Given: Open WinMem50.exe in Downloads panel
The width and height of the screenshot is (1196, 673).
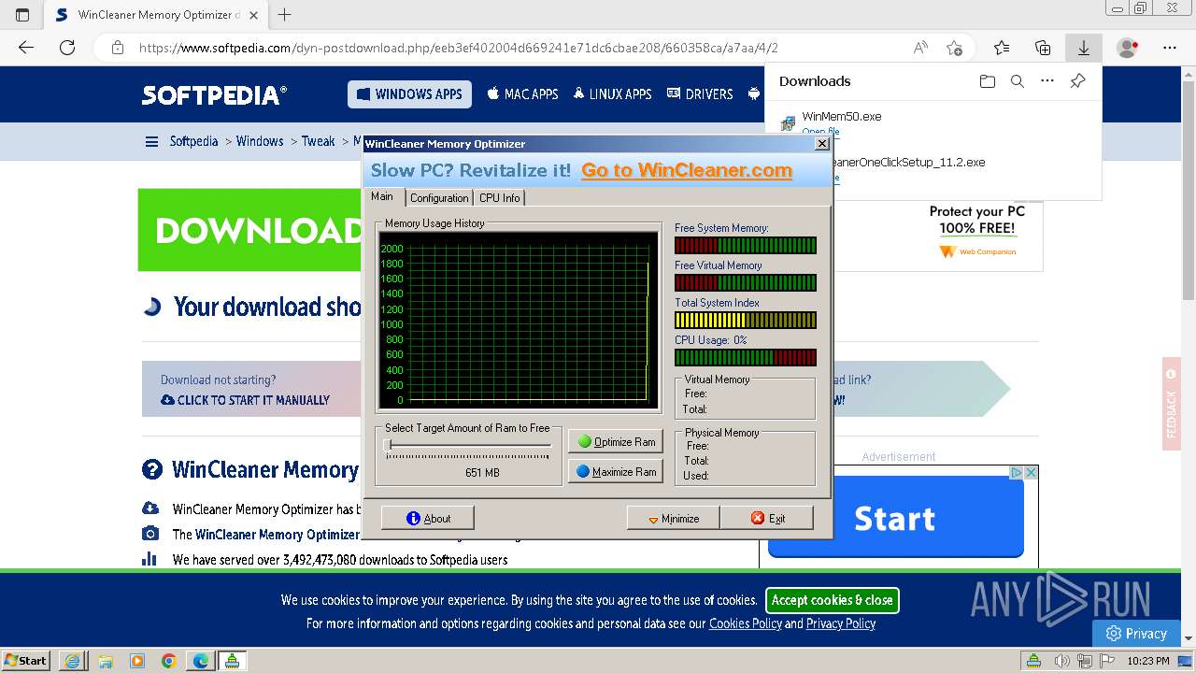Looking at the screenshot, I should point(842,117).
